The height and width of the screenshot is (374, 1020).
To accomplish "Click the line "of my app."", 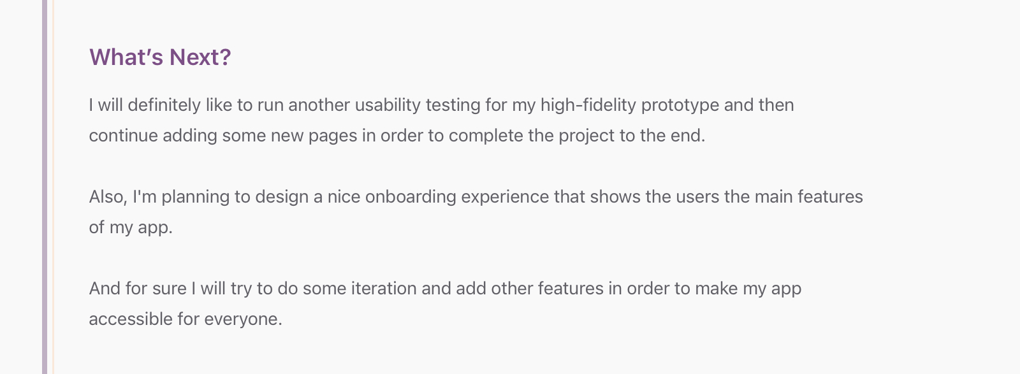I will (131, 227).
